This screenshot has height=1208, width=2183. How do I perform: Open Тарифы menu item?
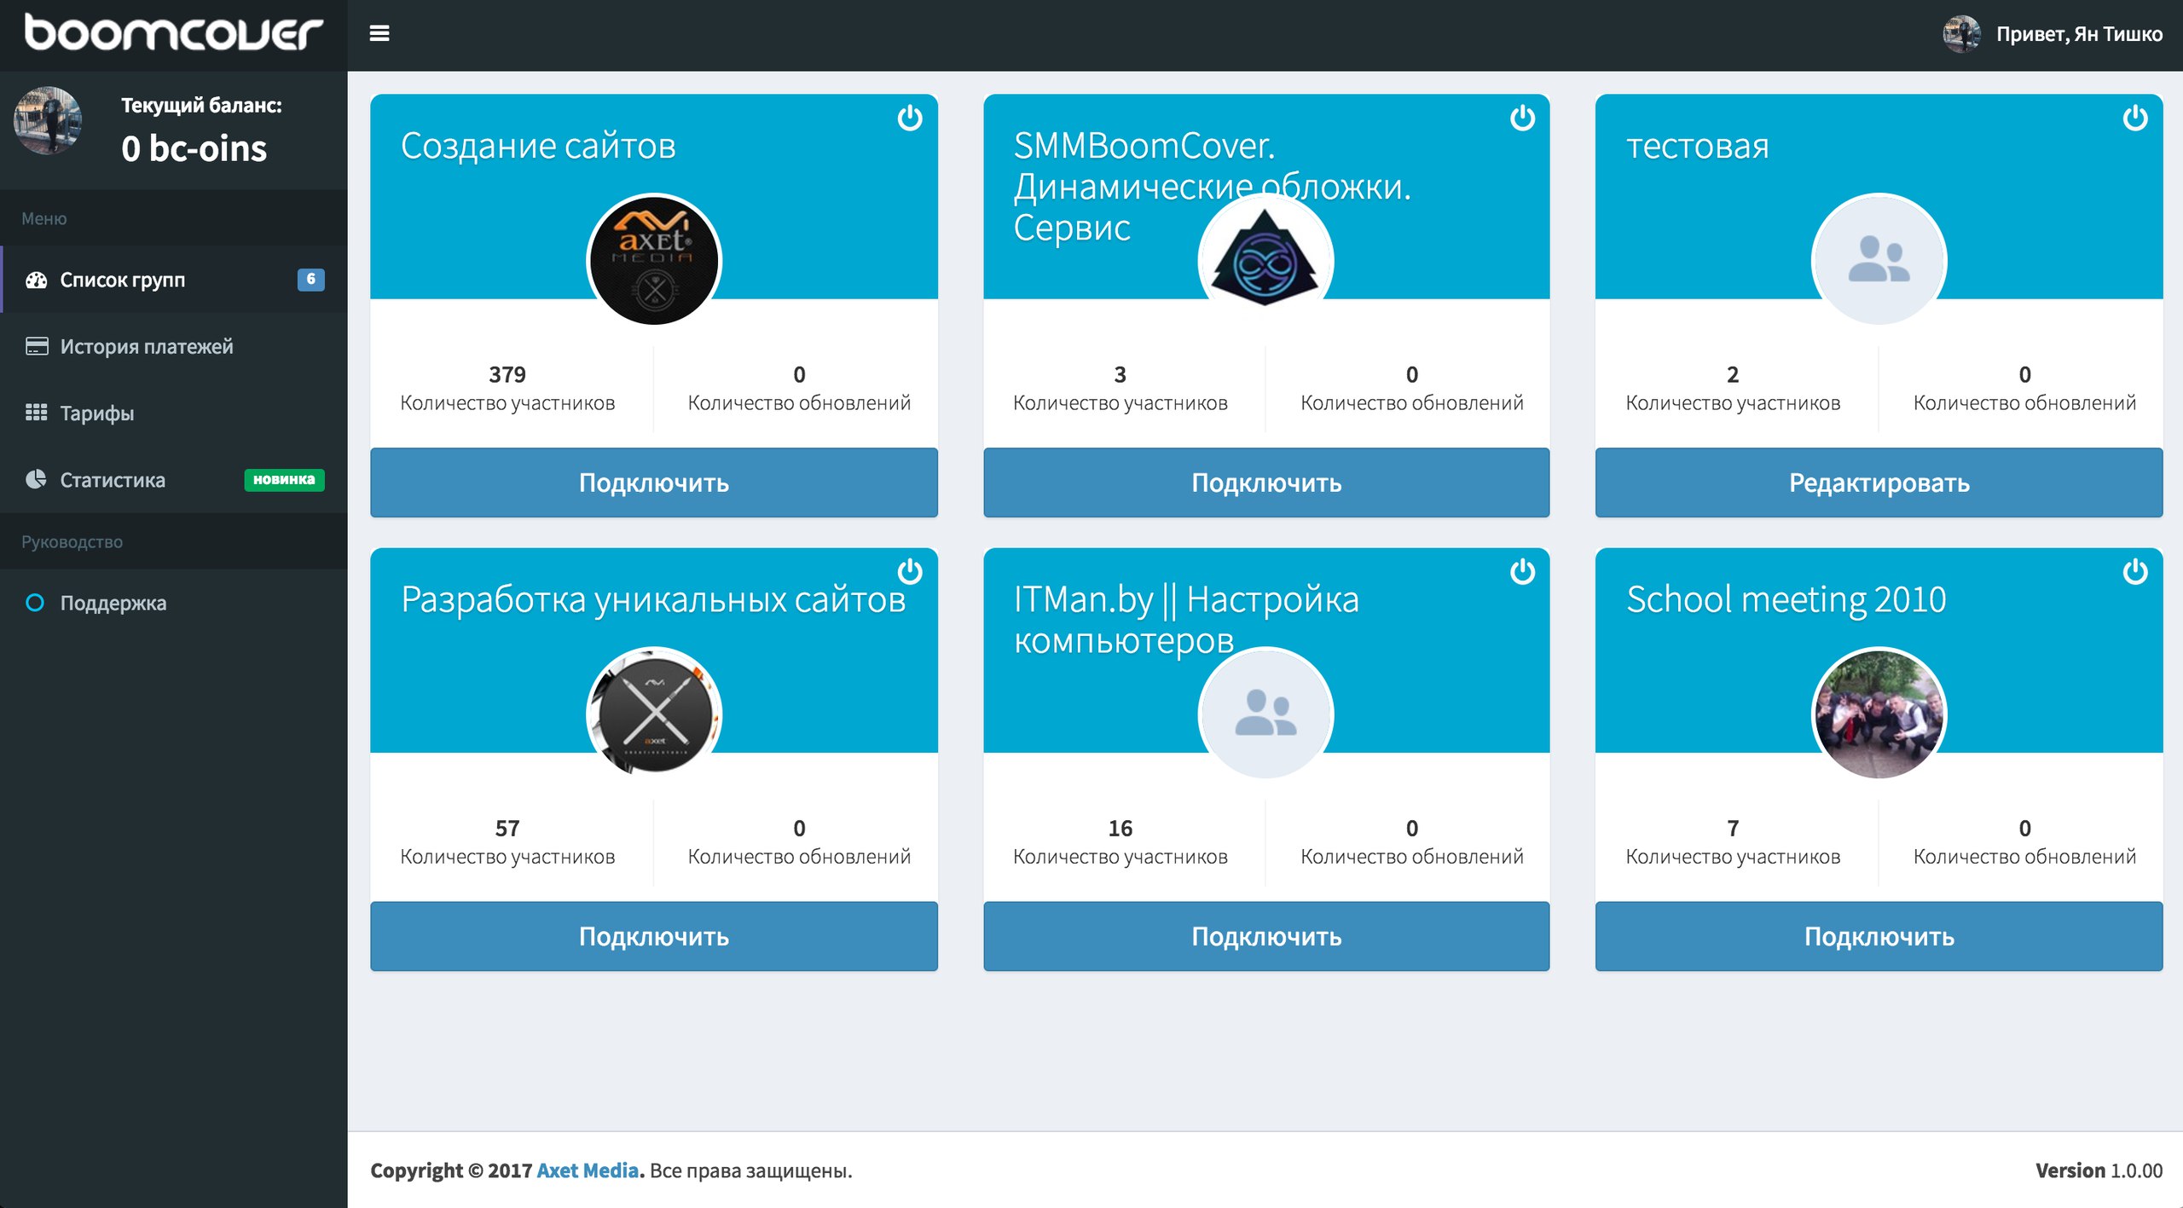click(174, 413)
